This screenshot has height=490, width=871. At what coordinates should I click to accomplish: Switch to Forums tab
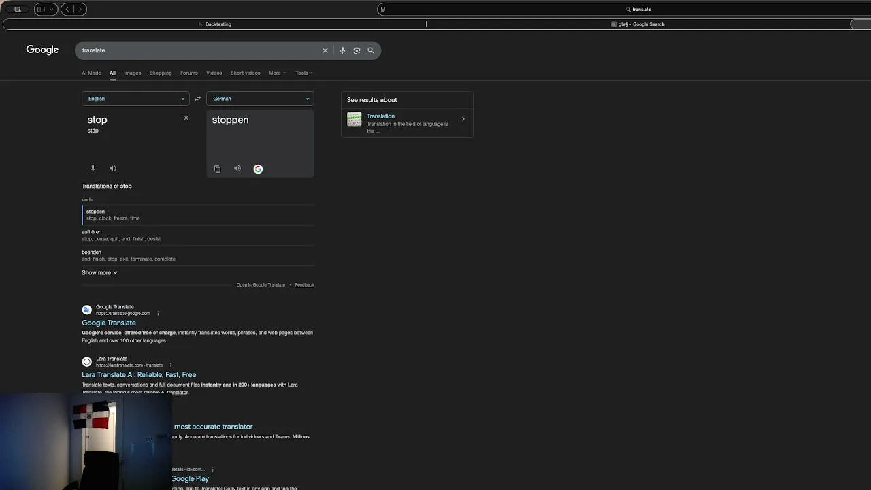pos(189,73)
